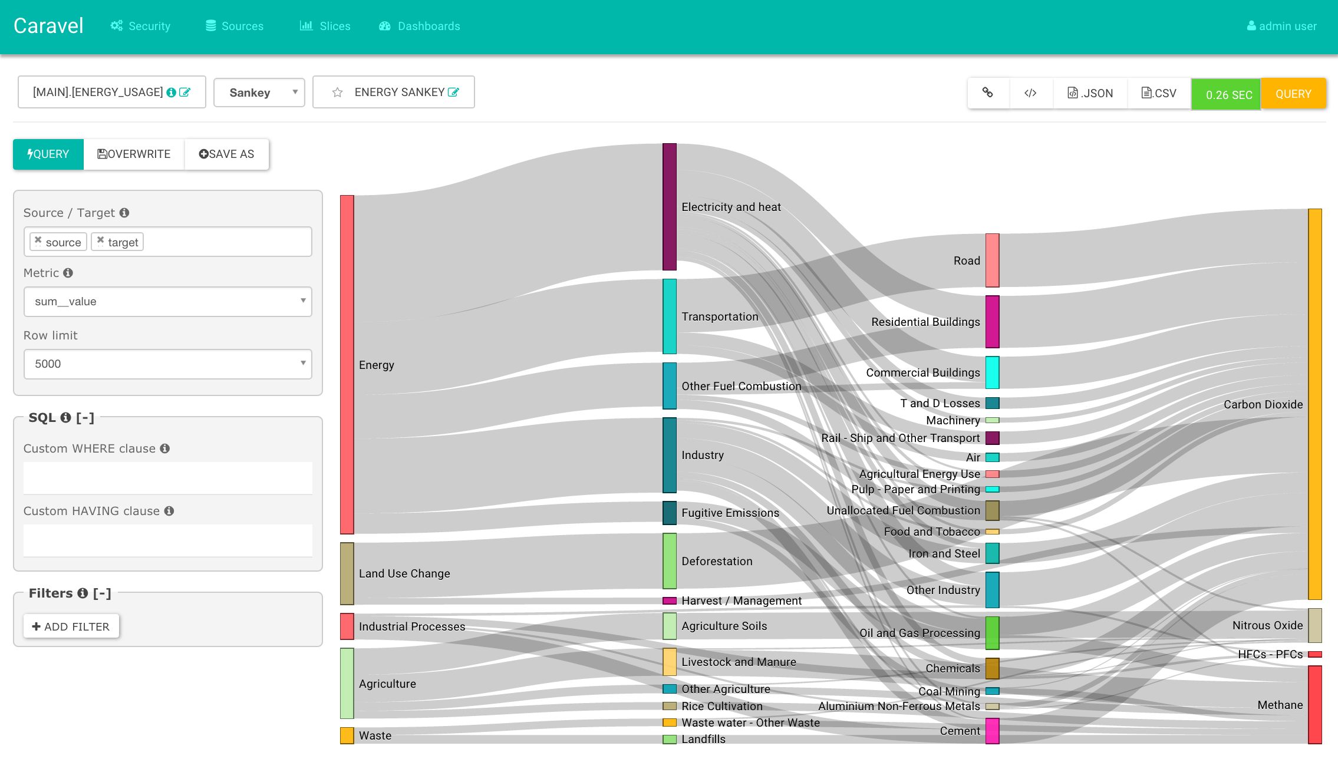Viewport: 1338px width, 772px height.
Task: Collapse the SQL section
Action: [x=85, y=418]
